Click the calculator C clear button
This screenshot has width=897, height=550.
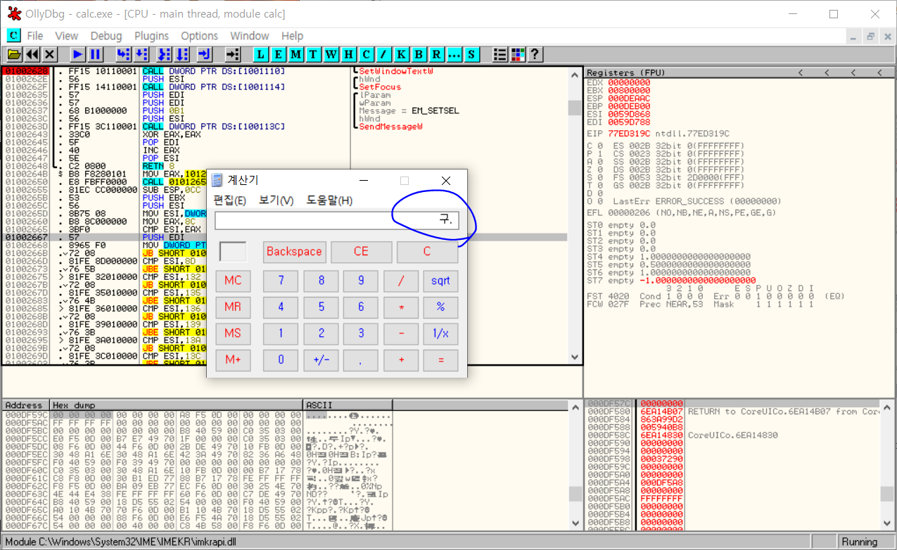pyautogui.click(x=427, y=252)
